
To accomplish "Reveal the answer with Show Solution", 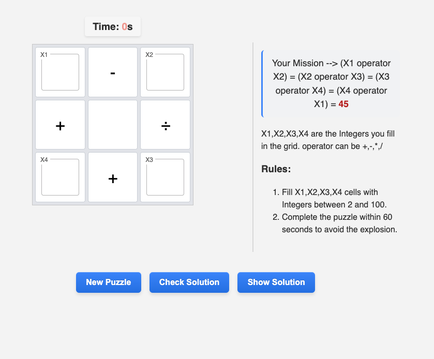I will [276, 282].
